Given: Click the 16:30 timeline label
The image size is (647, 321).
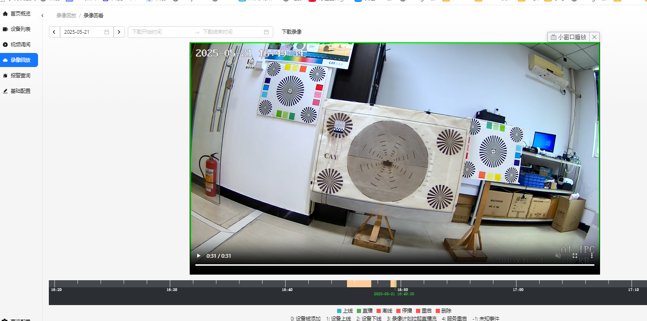Looking at the screenshot, I should [172, 290].
